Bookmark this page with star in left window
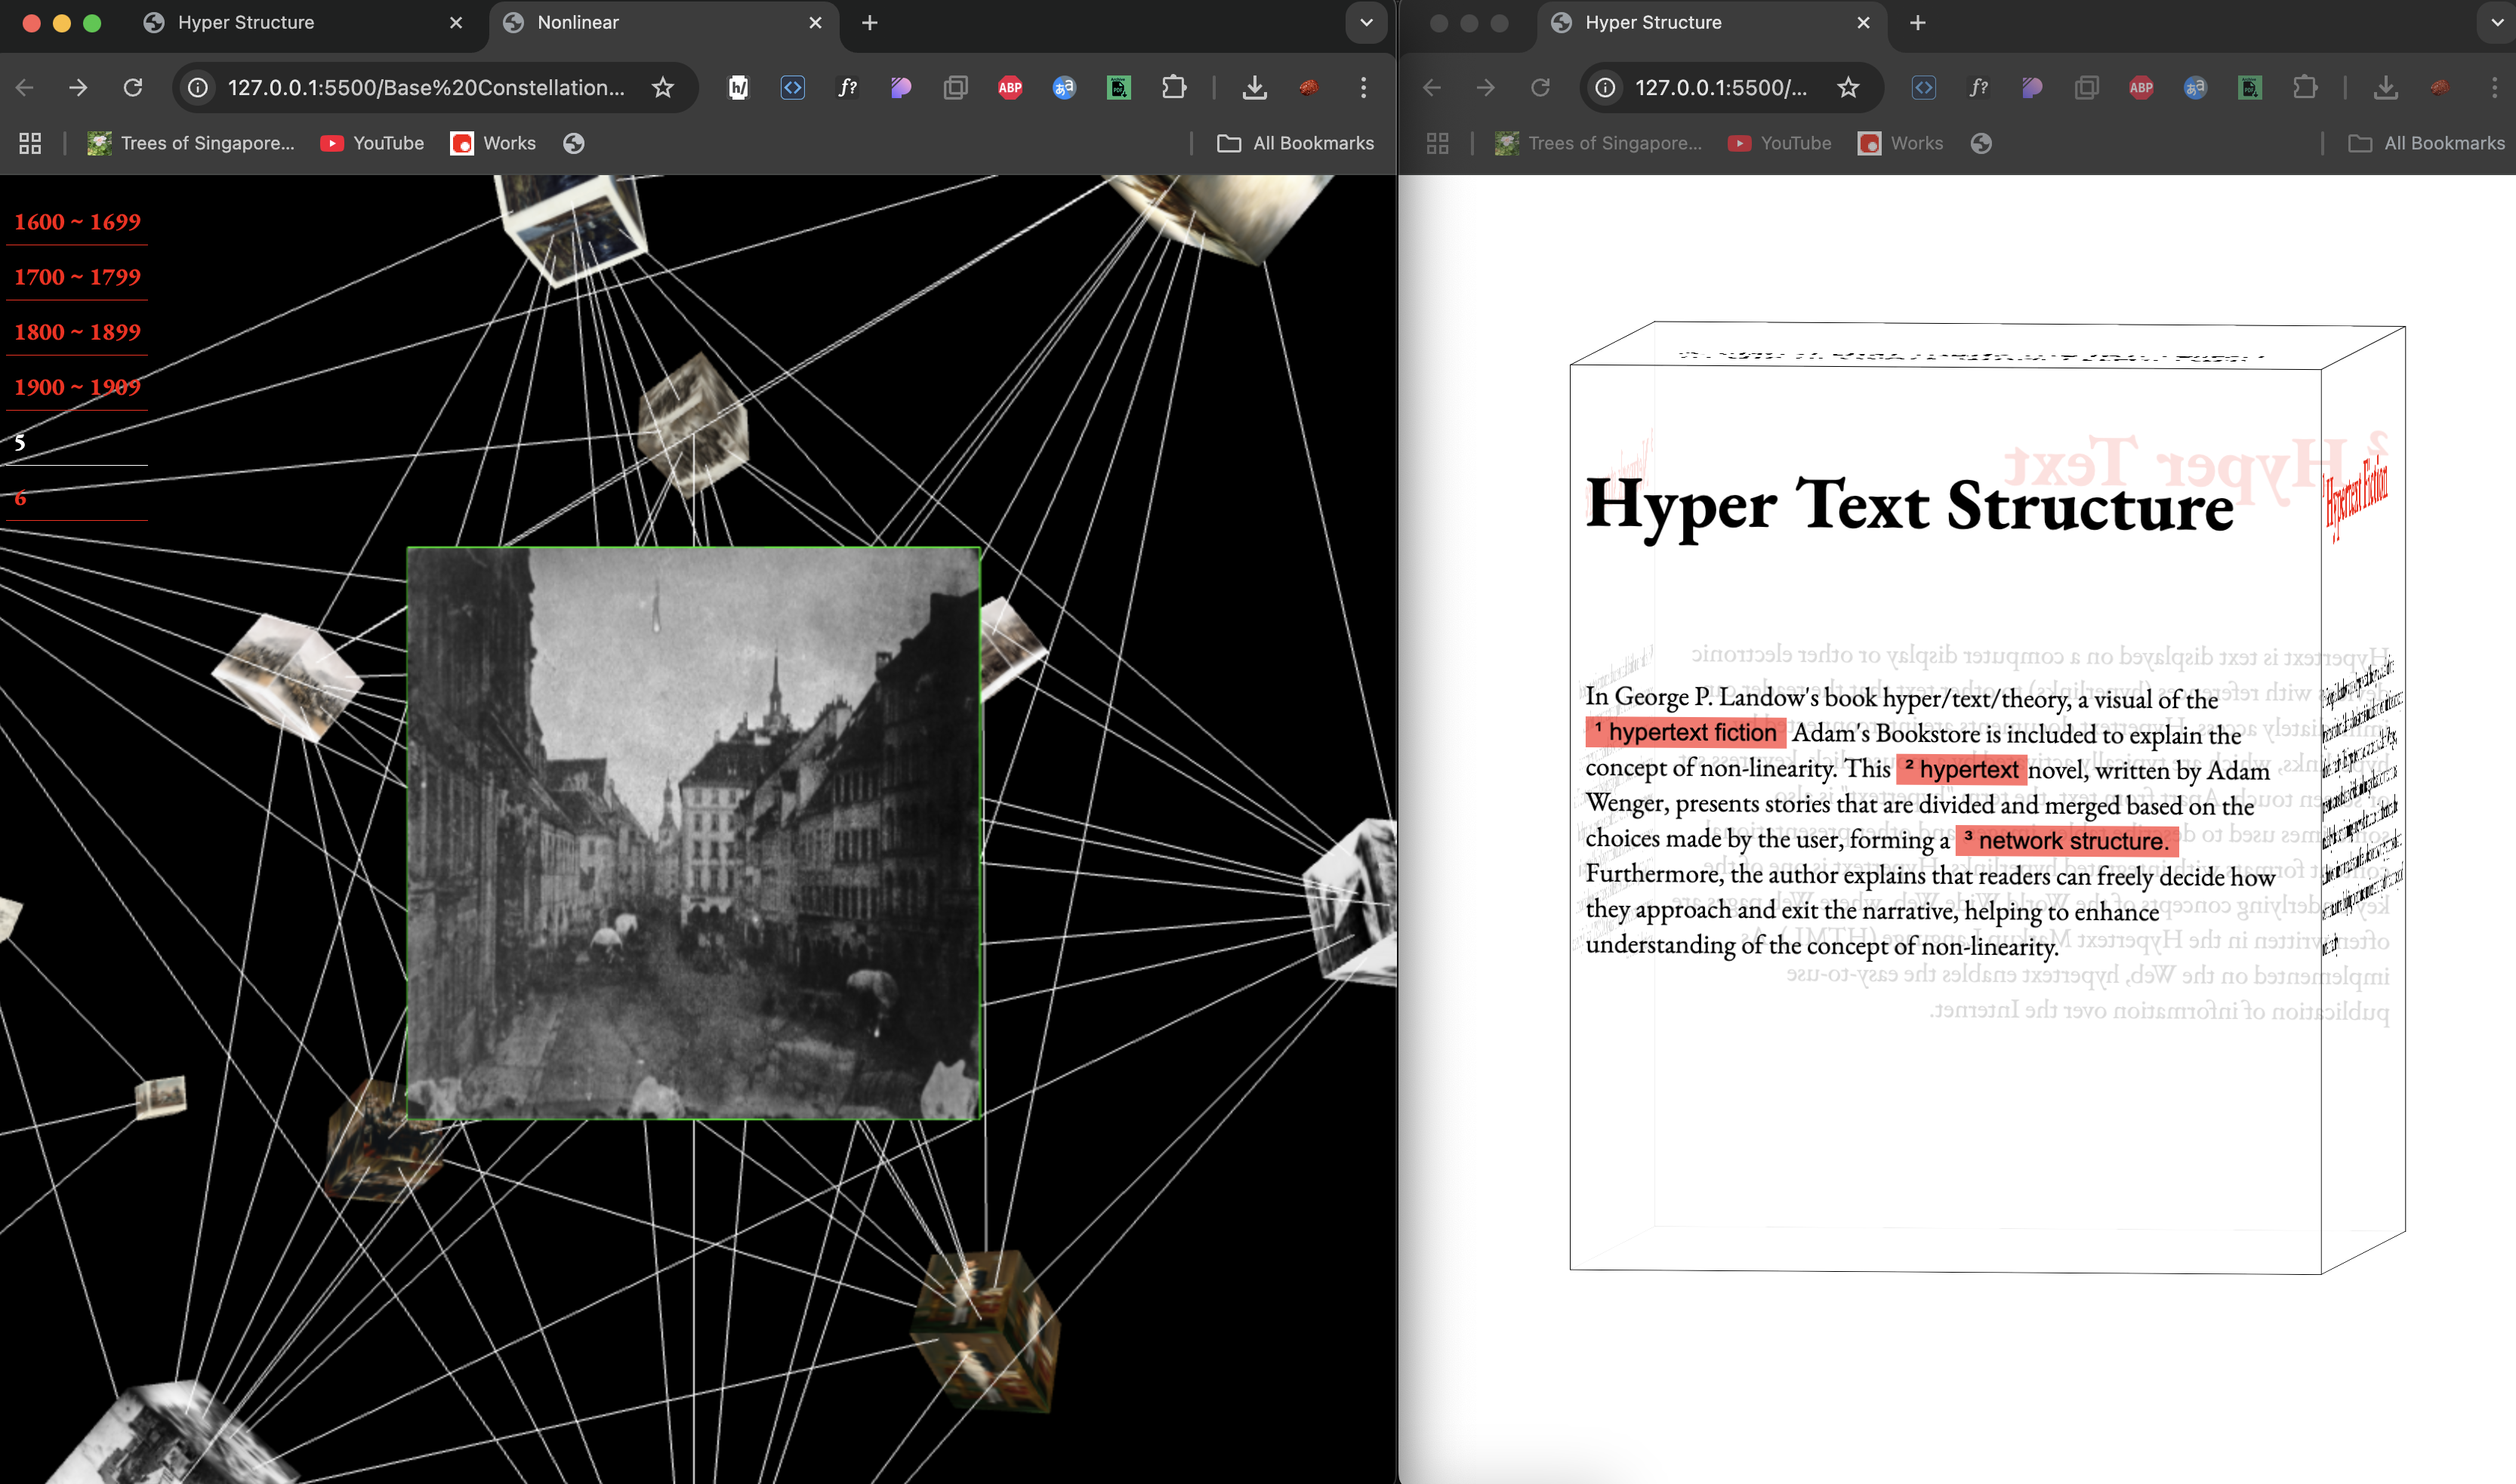The width and height of the screenshot is (2516, 1484). (662, 88)
